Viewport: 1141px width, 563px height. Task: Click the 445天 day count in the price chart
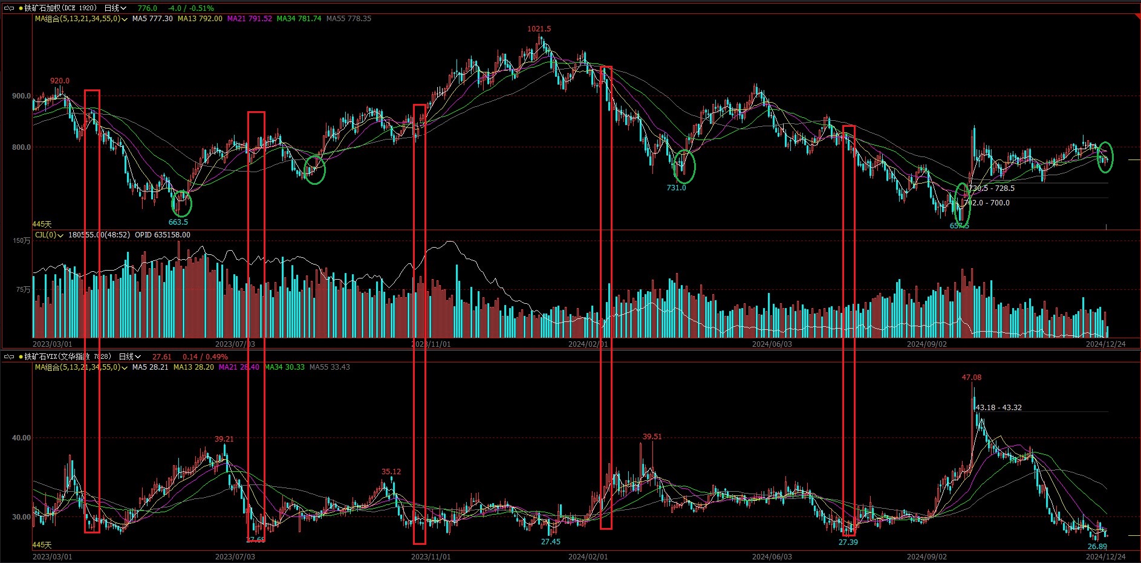tap(42, 225)
